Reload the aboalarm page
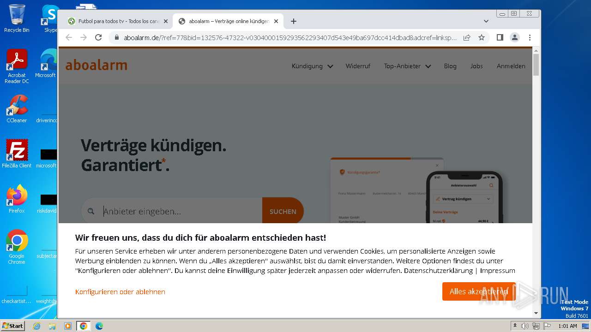Screen dimensions: 591x332 [x=98, y=37]
